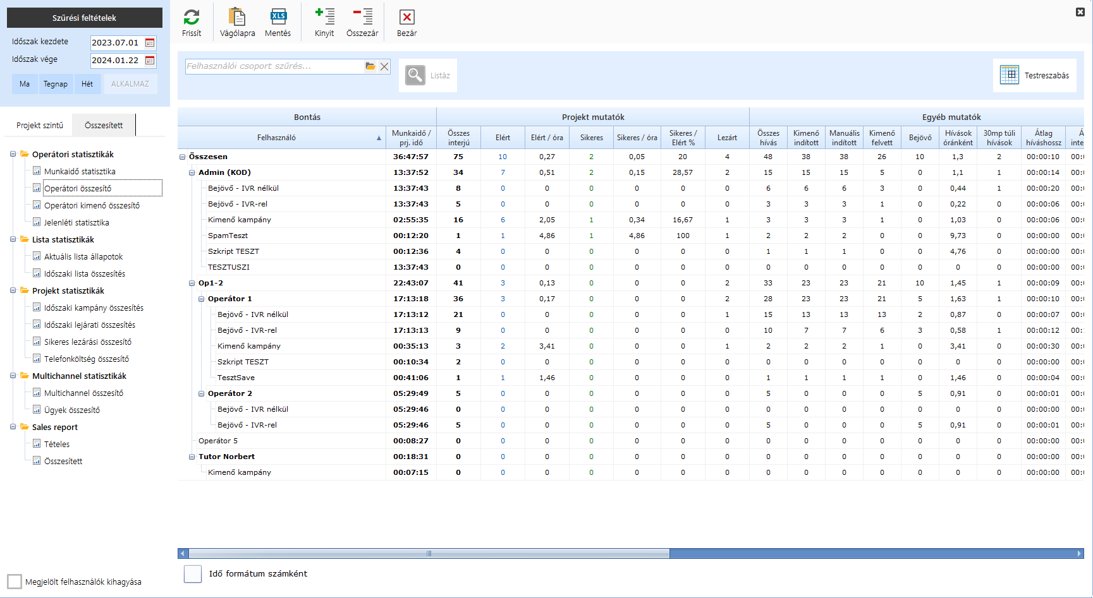Image resolution: width=1093 pixels, height=598 pixels.
Task: Click the horizontal scrollbar right arrow
Action: (1079, 554)
